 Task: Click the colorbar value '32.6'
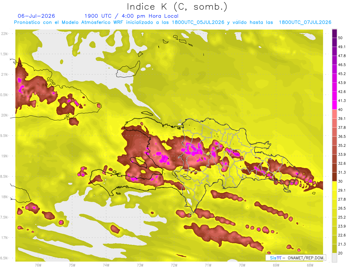[342, 163]
